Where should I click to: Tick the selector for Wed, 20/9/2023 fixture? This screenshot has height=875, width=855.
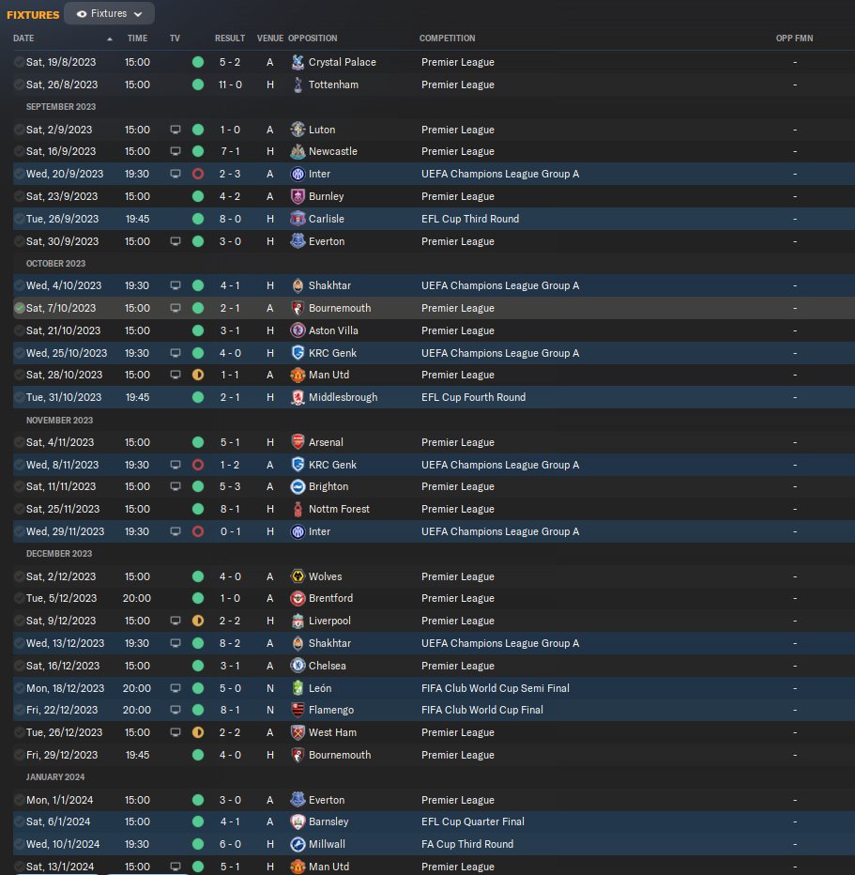click(x=20, y=174)
